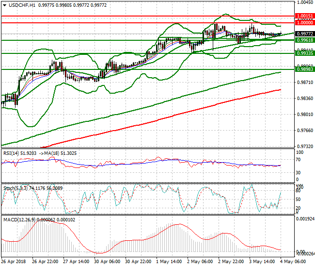Image resolution: width=315 pixels, height=267 pixels.
Task: Click the RSI(14) 51.9203 indicator label
Action: pos(20,153)
